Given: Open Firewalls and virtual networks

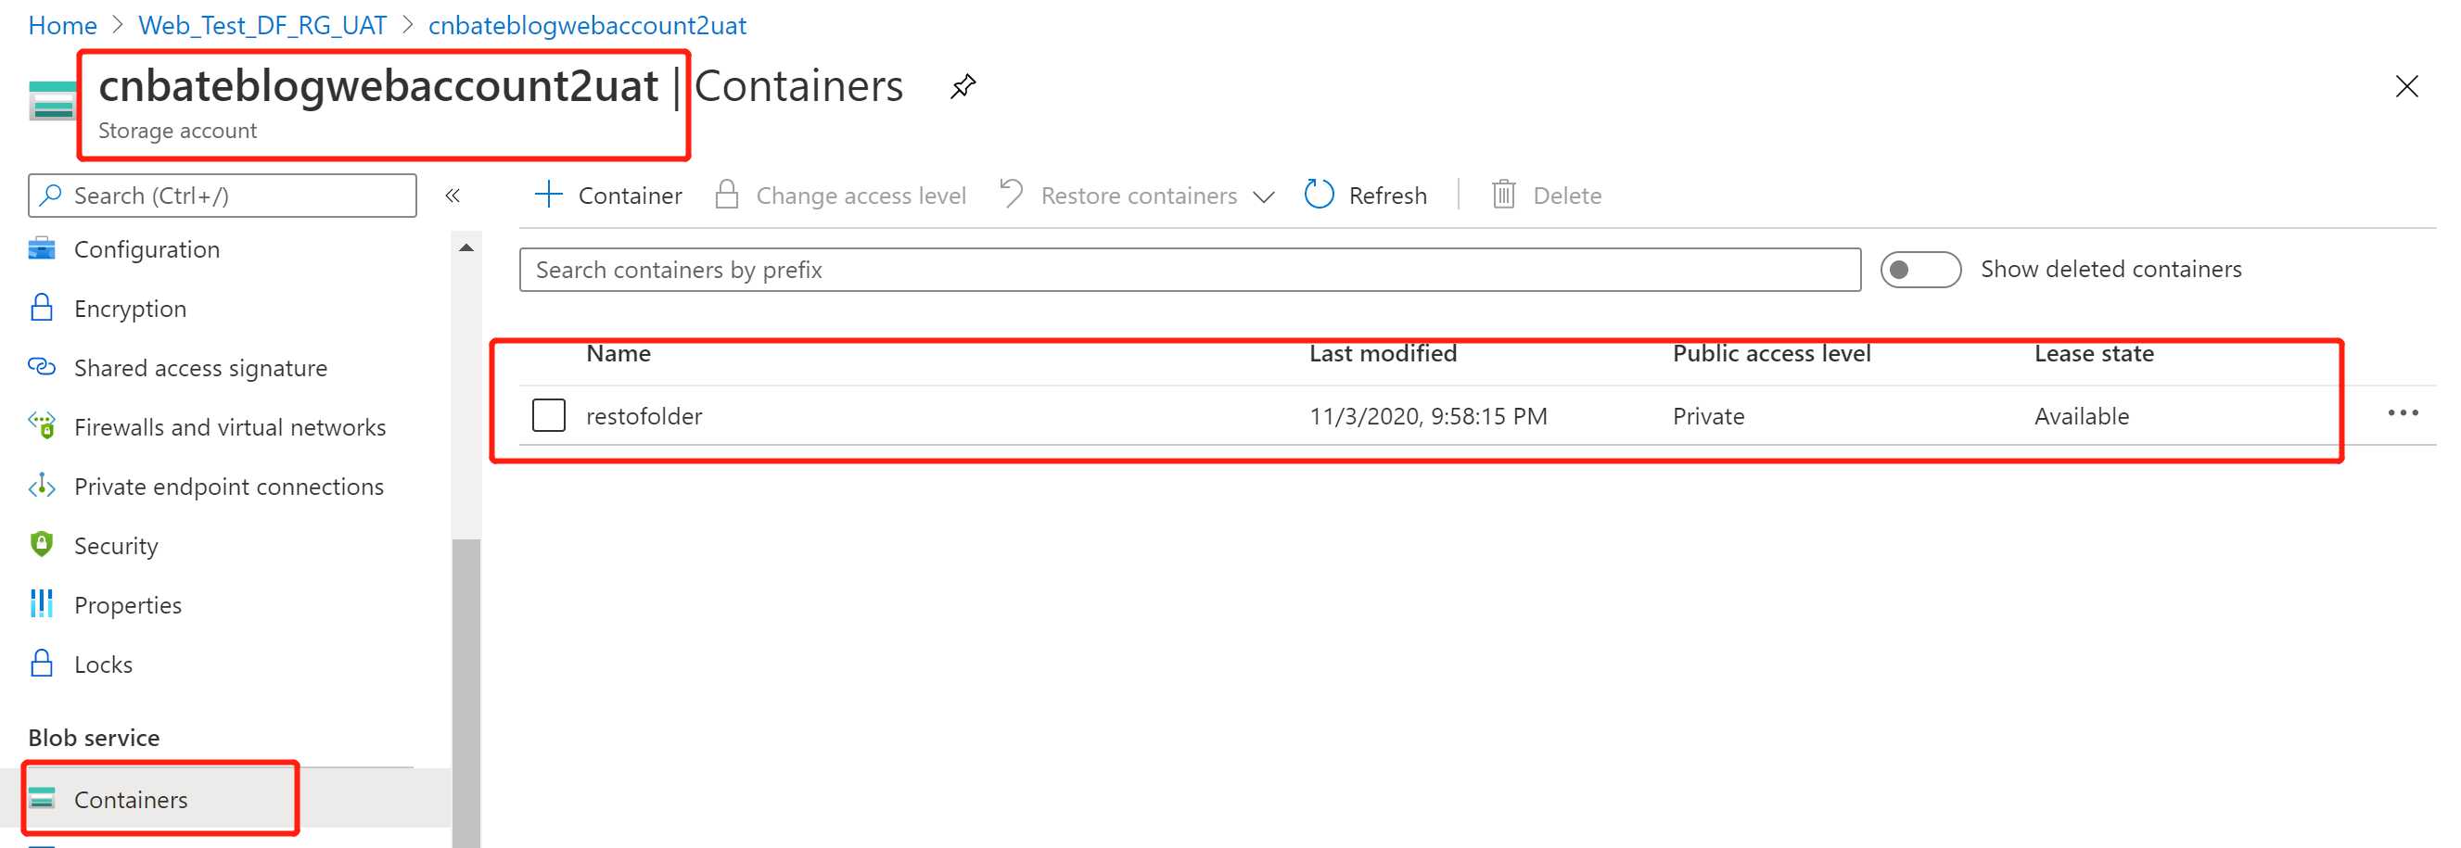Looking at the screenshot, I should (230, 427).
